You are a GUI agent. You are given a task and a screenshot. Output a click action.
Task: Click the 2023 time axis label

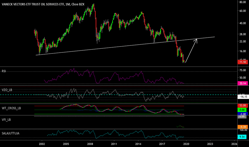[210, 144]
